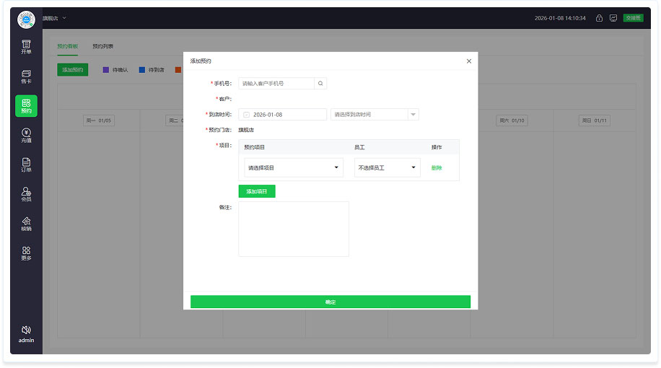Click the green 添加项目 button
This screenshot has width=661, height=368.
click(x=257, y=191)
